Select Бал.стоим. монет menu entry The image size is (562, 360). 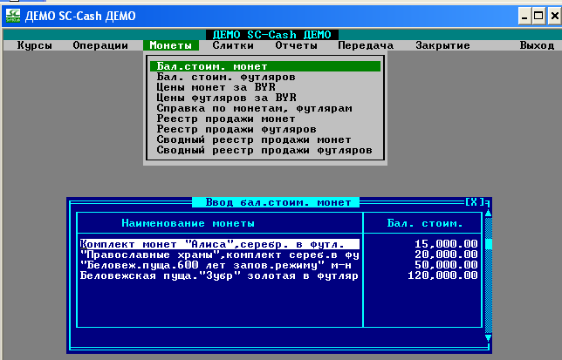[265, 66]
